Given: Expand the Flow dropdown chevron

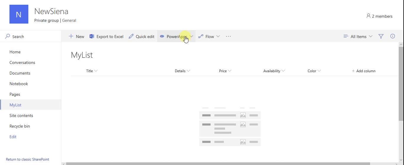Looking at the screenshot, I should (x=218, y=36).
